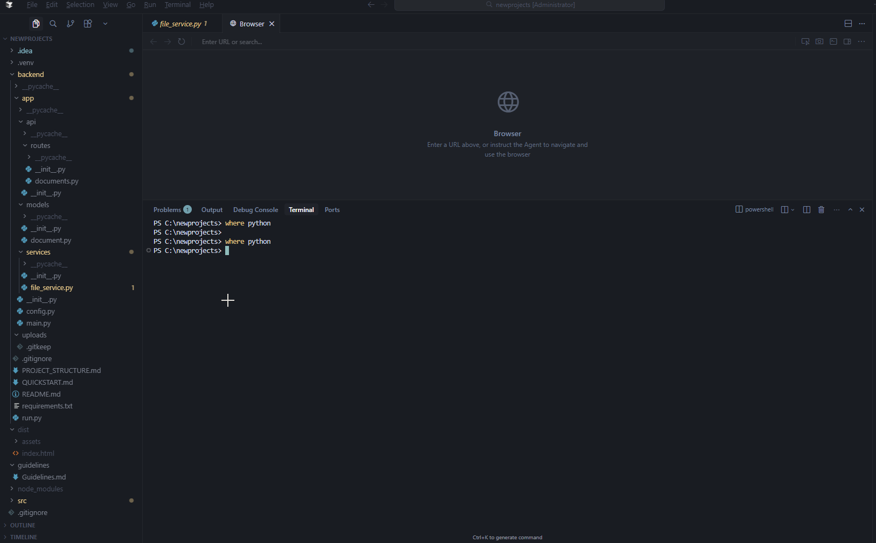Screen dimensions: 876x543
Task: Close the Browser tab
Action: click(272, 24)
